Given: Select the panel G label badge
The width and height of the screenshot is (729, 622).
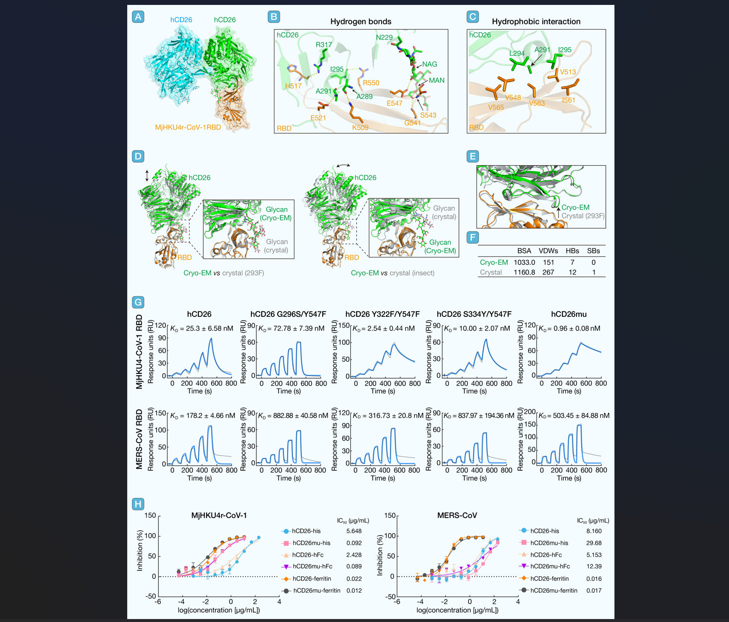Looking at the screenshot, I should tap(138, 302).
